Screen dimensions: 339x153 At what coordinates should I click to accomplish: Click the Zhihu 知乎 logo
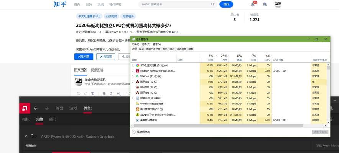(60, 4)
